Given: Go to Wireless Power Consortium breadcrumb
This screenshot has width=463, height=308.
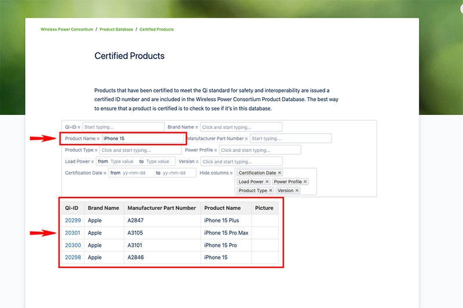Looking at the screenshot, I should click(67, 29).
